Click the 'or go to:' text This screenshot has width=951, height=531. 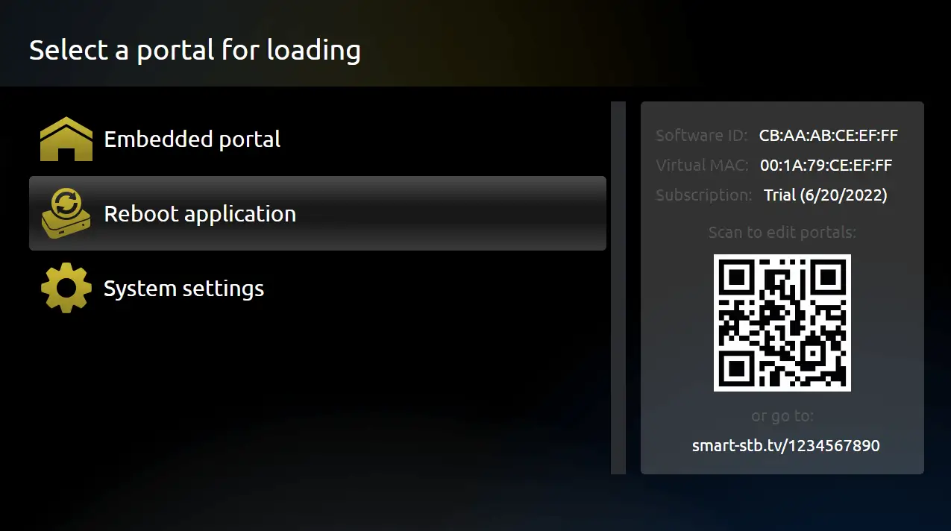pyautogui.click(x=782, y=416)
